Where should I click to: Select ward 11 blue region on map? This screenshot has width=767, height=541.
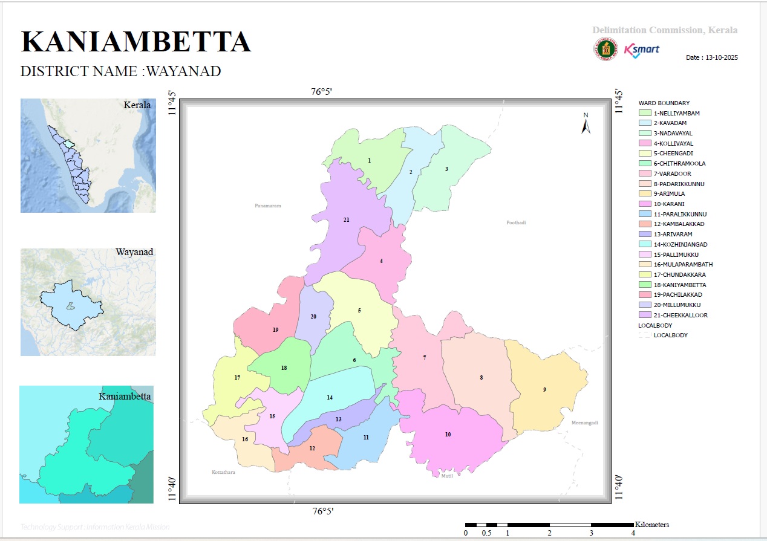(366, 438)
